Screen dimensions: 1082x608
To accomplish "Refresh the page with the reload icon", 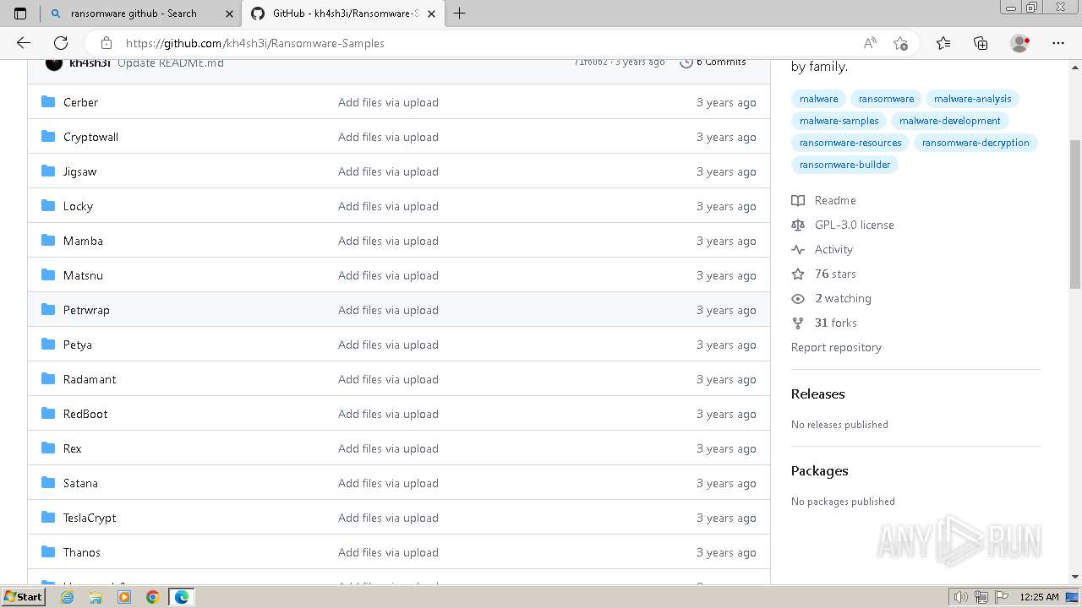I will (61, 43).
